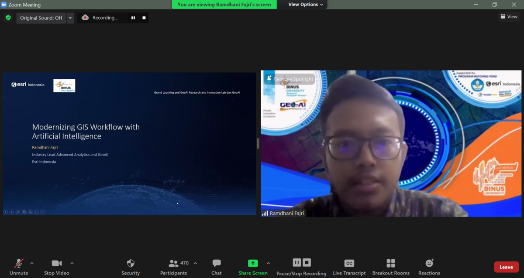
Task: Click the green encryption shield icon
Action: pyautogui.click(x=8, y=17)
